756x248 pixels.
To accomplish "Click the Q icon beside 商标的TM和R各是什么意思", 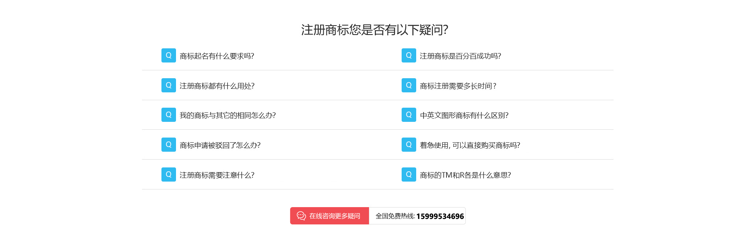I will click(409, 175).
